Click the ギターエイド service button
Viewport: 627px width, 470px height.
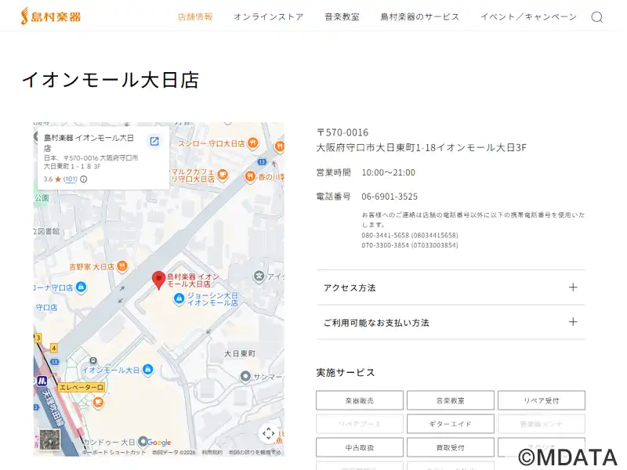pos(450,424)
